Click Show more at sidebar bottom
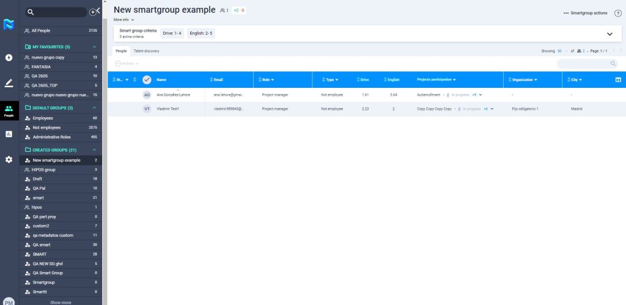The height and width of the screenshot is (305, 626). coord(61,302)
